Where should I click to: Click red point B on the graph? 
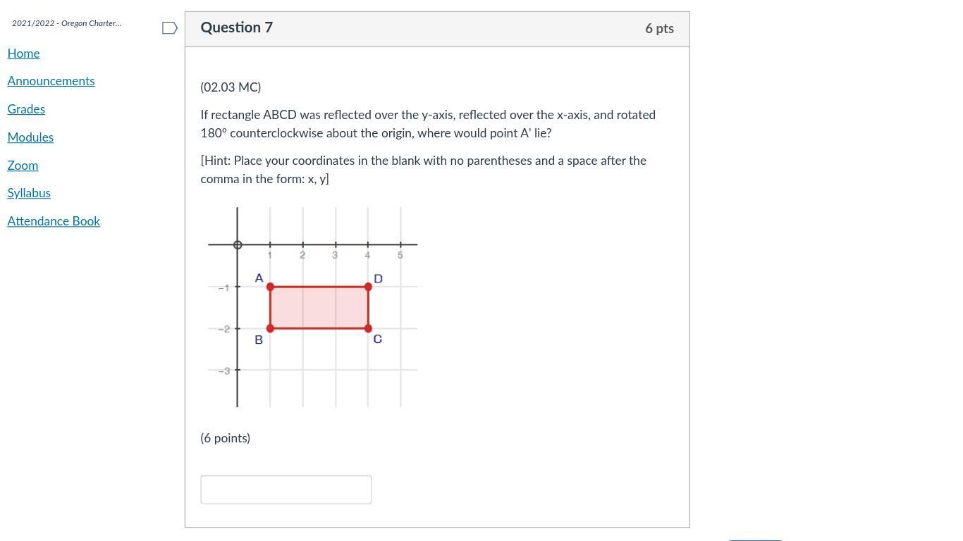tap(270, 328)
